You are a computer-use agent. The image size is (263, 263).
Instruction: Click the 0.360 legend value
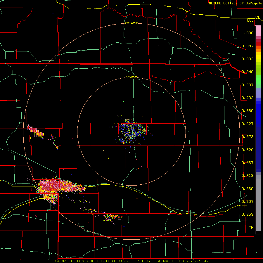[248, 189]
